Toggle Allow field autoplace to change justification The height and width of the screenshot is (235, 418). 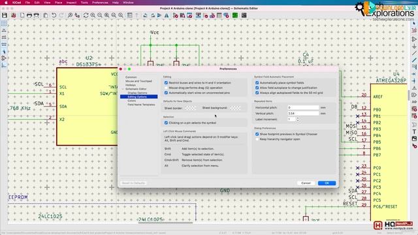[x=257, y=87]
